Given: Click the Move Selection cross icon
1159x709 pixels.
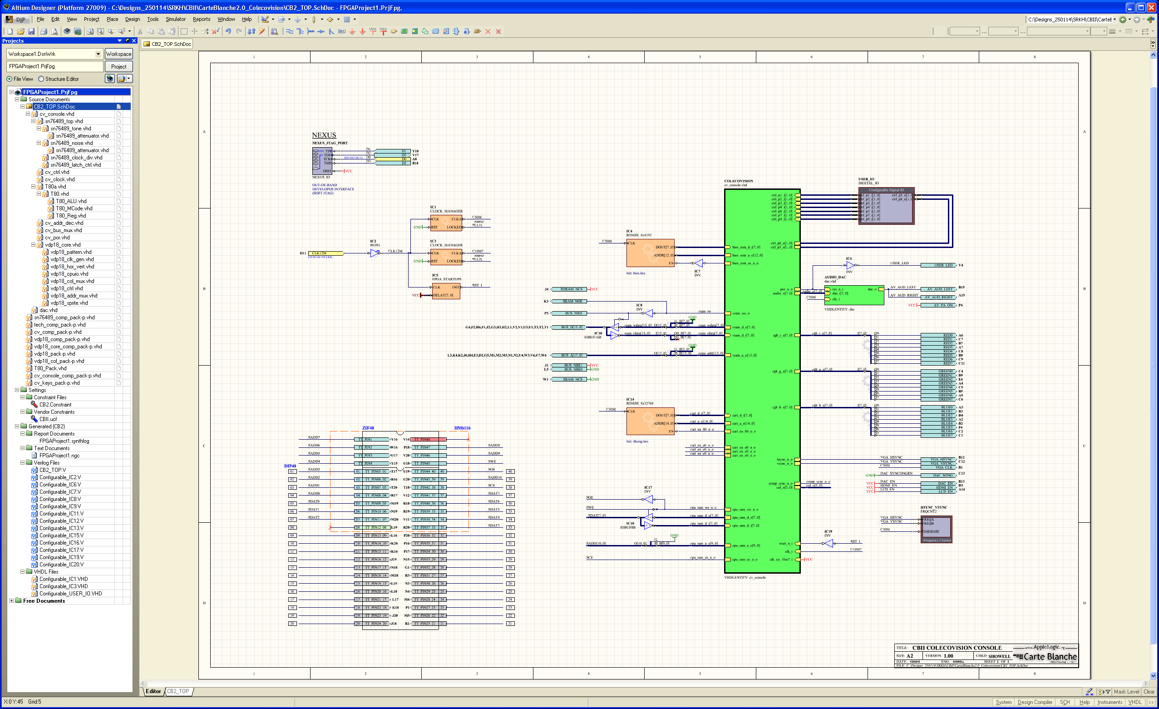Looking at the screenshot, I should [x=194, y=31].
